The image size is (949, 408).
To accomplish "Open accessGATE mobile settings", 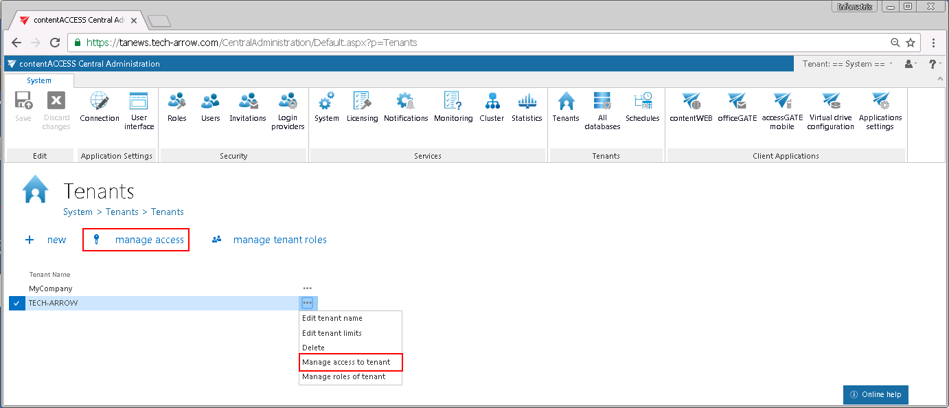I will pos(782,111).
